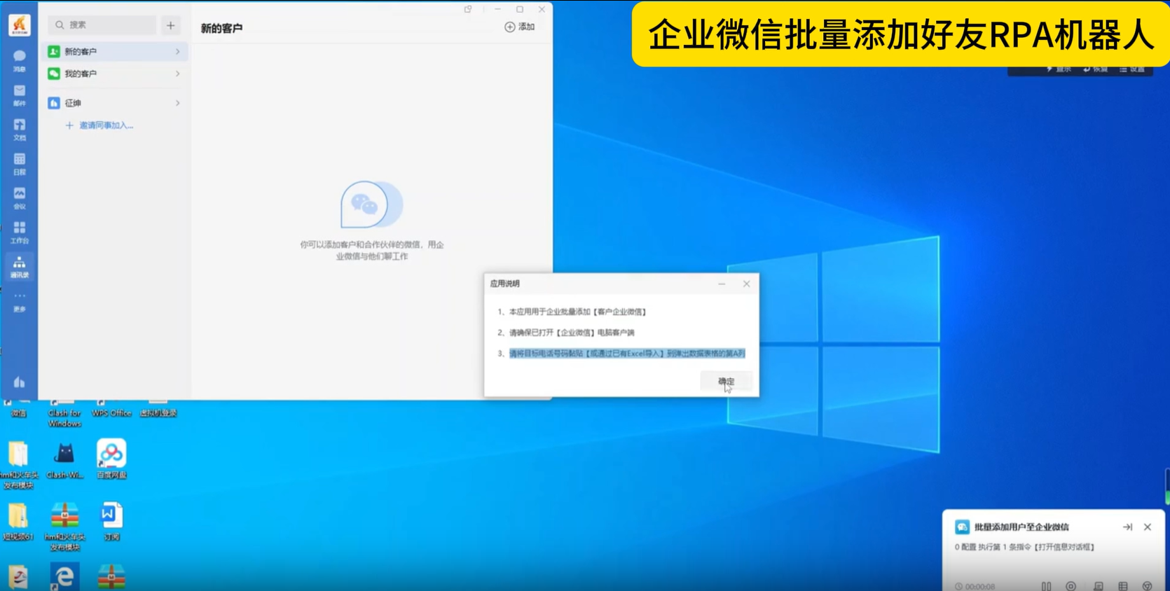Click the 设置 button in top-right toolbar
Image resolution: width=1170 pixels, height=591 pixels.
(x=1132, y=69)
